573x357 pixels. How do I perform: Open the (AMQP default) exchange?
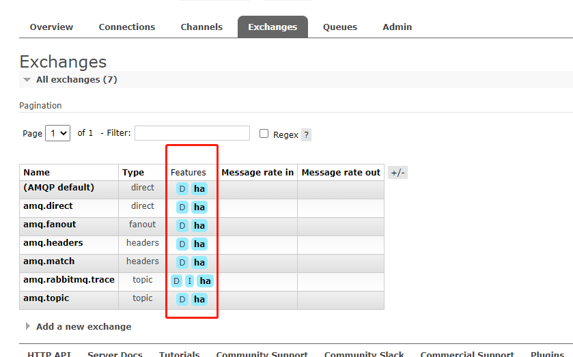pos(59,188)
